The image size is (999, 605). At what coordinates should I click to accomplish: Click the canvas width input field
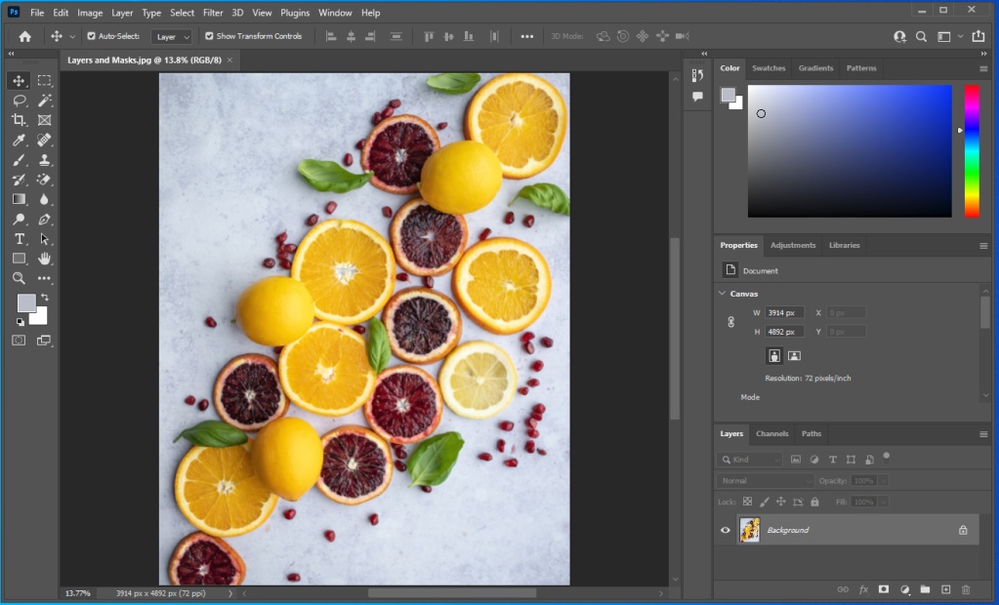click(x=784, y=312)
